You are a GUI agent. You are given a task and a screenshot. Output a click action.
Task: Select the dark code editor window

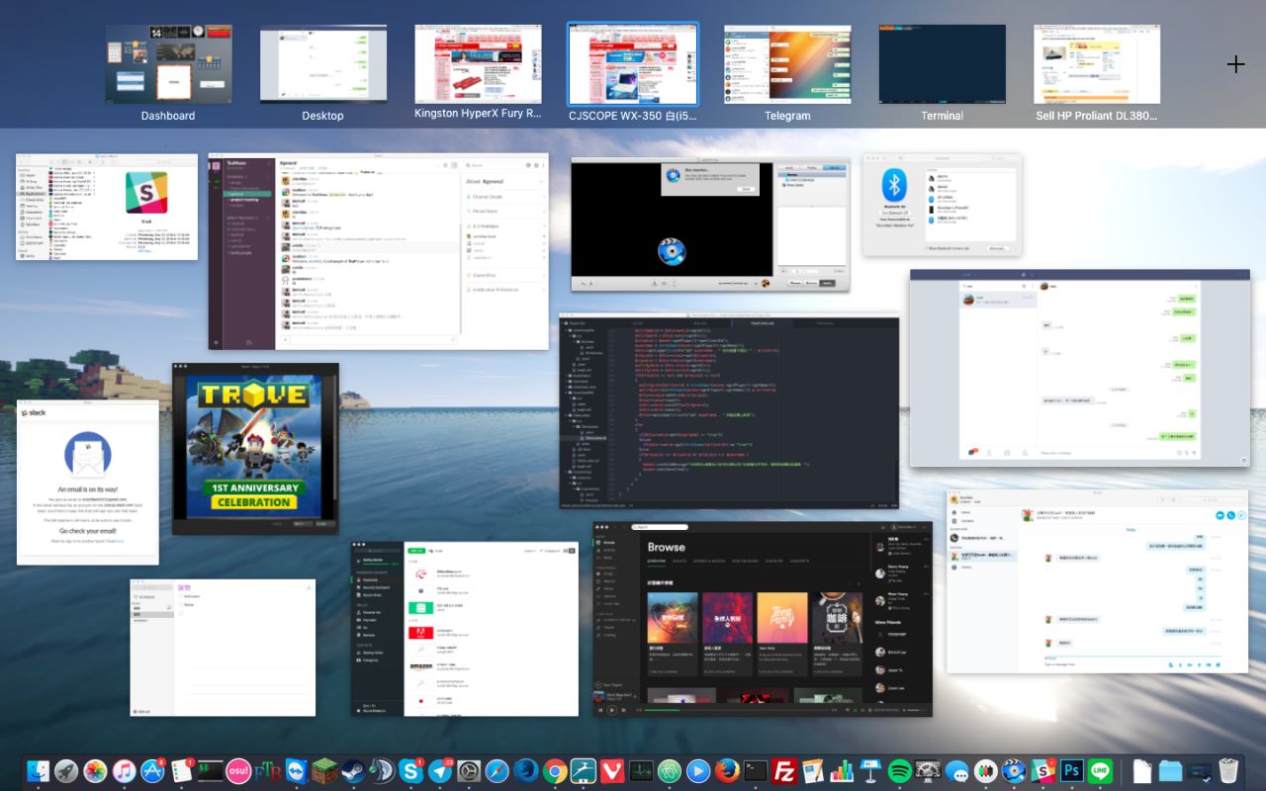[x=728, y=410]
